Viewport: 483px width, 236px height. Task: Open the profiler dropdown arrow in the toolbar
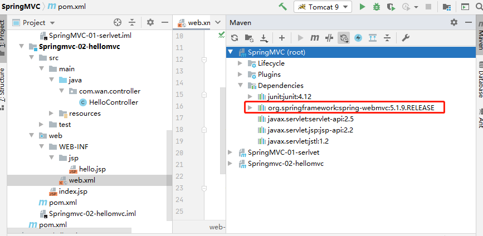[416, 7]
